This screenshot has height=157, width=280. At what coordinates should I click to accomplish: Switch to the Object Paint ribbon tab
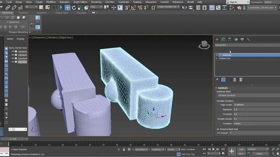point(62,13)
